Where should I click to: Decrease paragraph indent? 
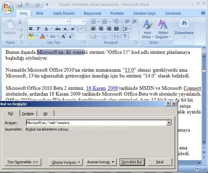[127, 21]
